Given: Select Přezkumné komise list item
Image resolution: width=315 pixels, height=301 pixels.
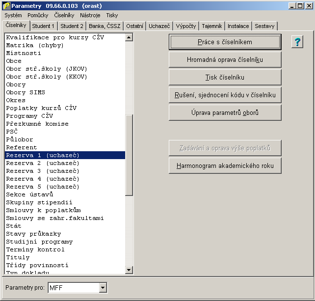Looking at the screenshot, I should [37, 124].
